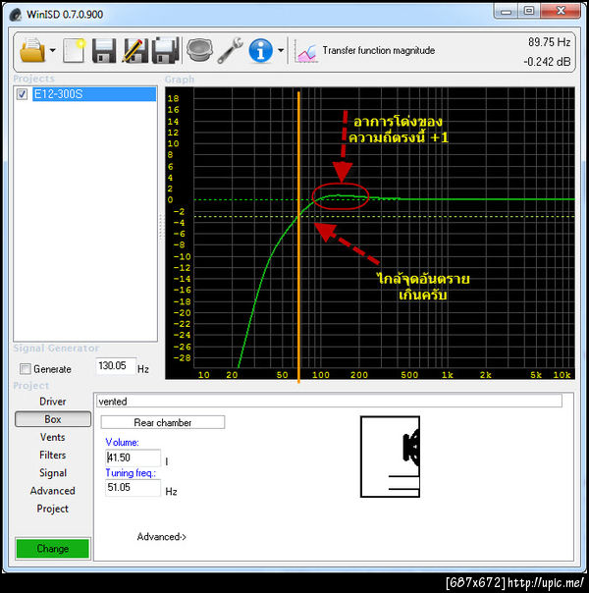The image size is (589, 593).
Task: Click the splitter handle beside the graph
Action: click(161, 227)
